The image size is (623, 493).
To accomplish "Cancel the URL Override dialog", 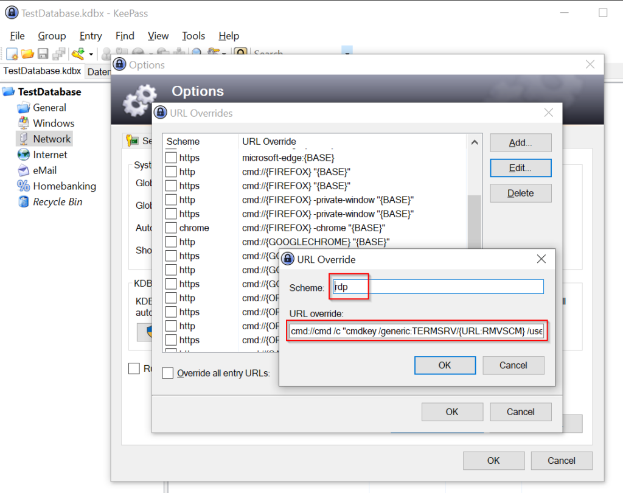I will pos(513,365).
